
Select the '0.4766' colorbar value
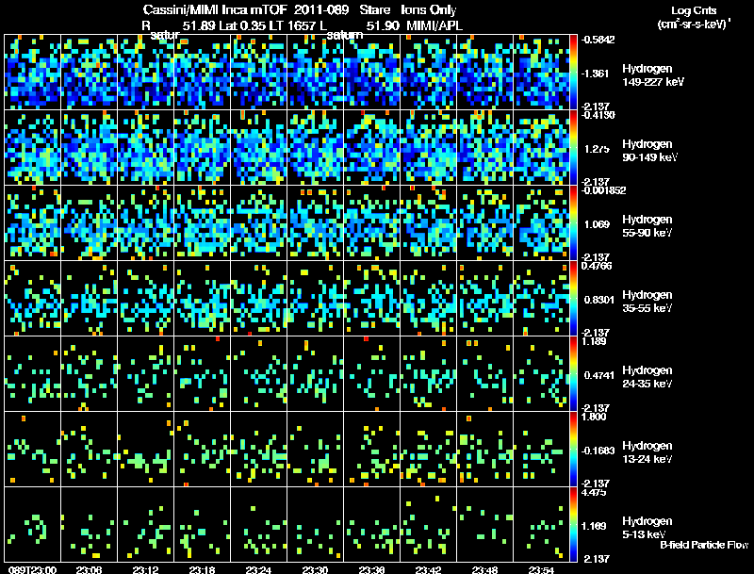597,266
